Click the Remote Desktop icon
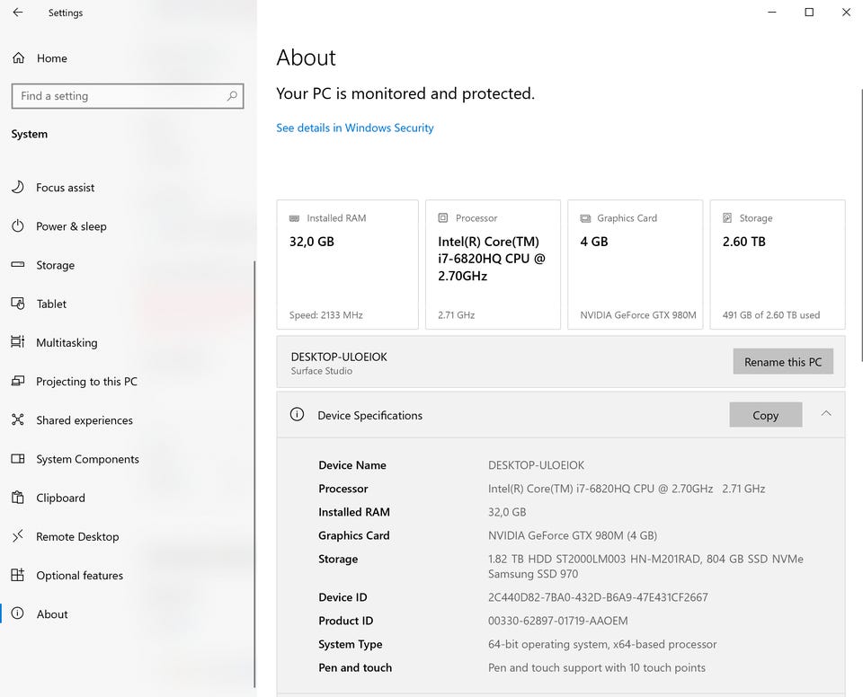The image size is (863, 697). (x=18, y=536)
